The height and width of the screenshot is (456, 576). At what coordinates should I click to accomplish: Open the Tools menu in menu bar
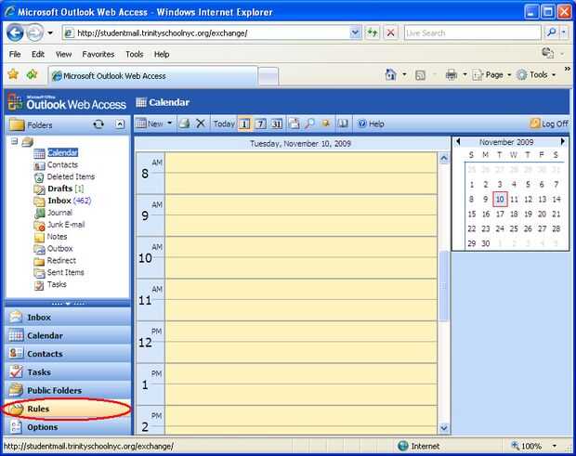tap(134, 55)
